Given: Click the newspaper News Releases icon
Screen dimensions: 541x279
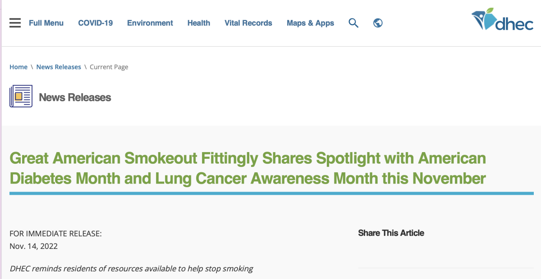Looking at the screenshot, I should click(21, 96).
